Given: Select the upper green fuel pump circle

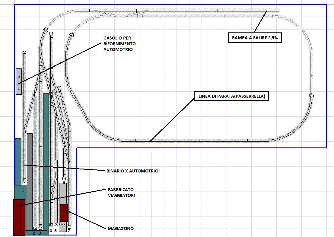Looking at the screenshot, I should (19, 77).
